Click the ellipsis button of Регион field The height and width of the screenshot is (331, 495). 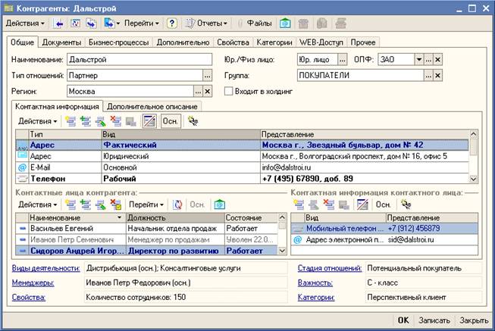[198, 92]
